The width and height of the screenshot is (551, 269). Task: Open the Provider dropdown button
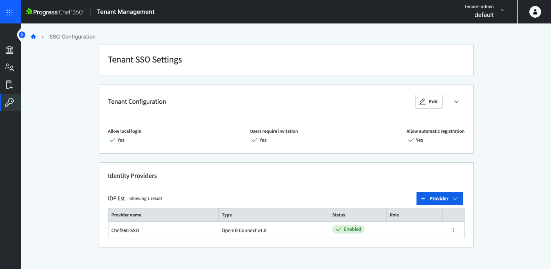click(439, 198)
